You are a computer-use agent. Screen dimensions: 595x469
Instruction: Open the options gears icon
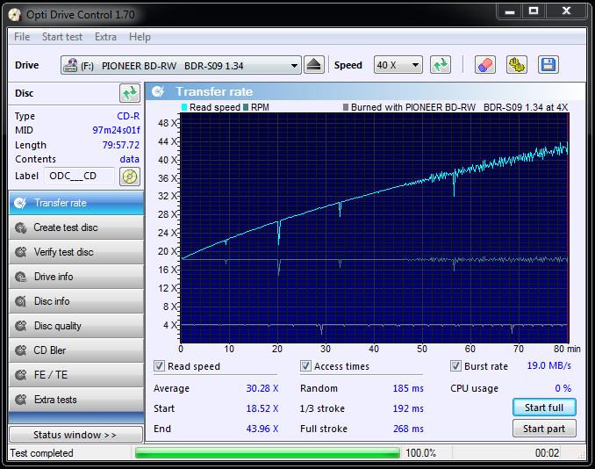pyautogui.click(x=516, y=65)
